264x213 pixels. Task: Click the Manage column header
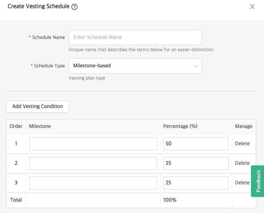coord(244,126)
